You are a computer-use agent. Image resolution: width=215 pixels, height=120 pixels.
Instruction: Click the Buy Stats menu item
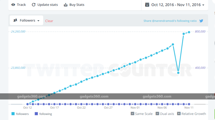click(74, 5)
